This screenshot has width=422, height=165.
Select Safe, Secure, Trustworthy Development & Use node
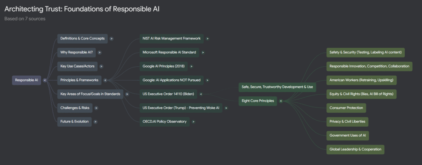277,87
